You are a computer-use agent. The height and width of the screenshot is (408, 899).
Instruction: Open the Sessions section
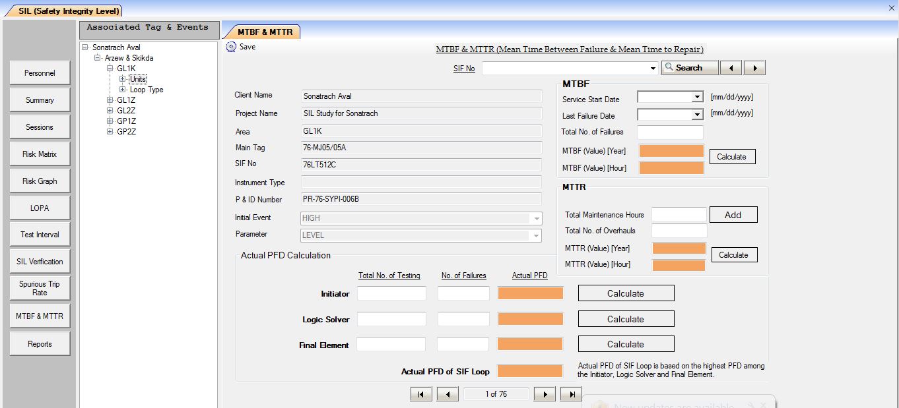point(40,127)
